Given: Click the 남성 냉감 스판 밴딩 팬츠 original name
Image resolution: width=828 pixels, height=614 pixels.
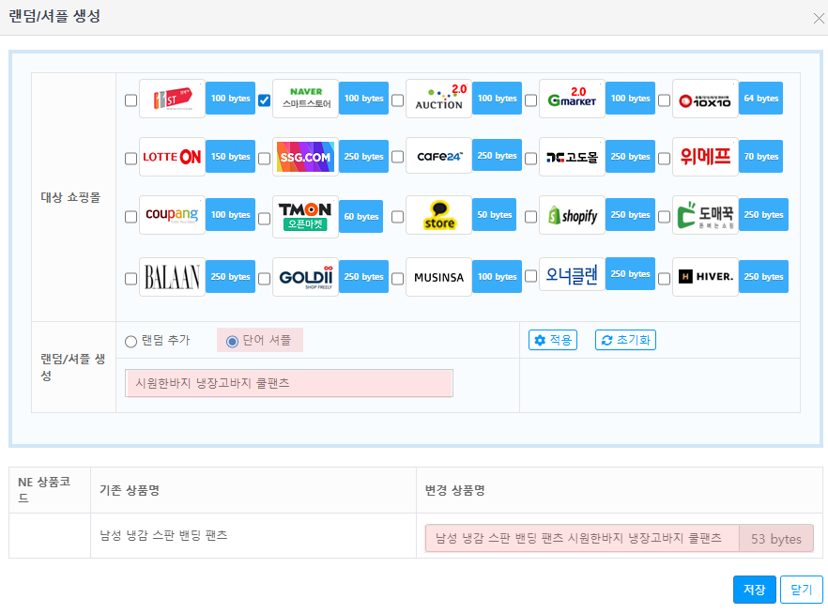Looking at the screenshot, I should pyautogui.click(x=163, y=535).
